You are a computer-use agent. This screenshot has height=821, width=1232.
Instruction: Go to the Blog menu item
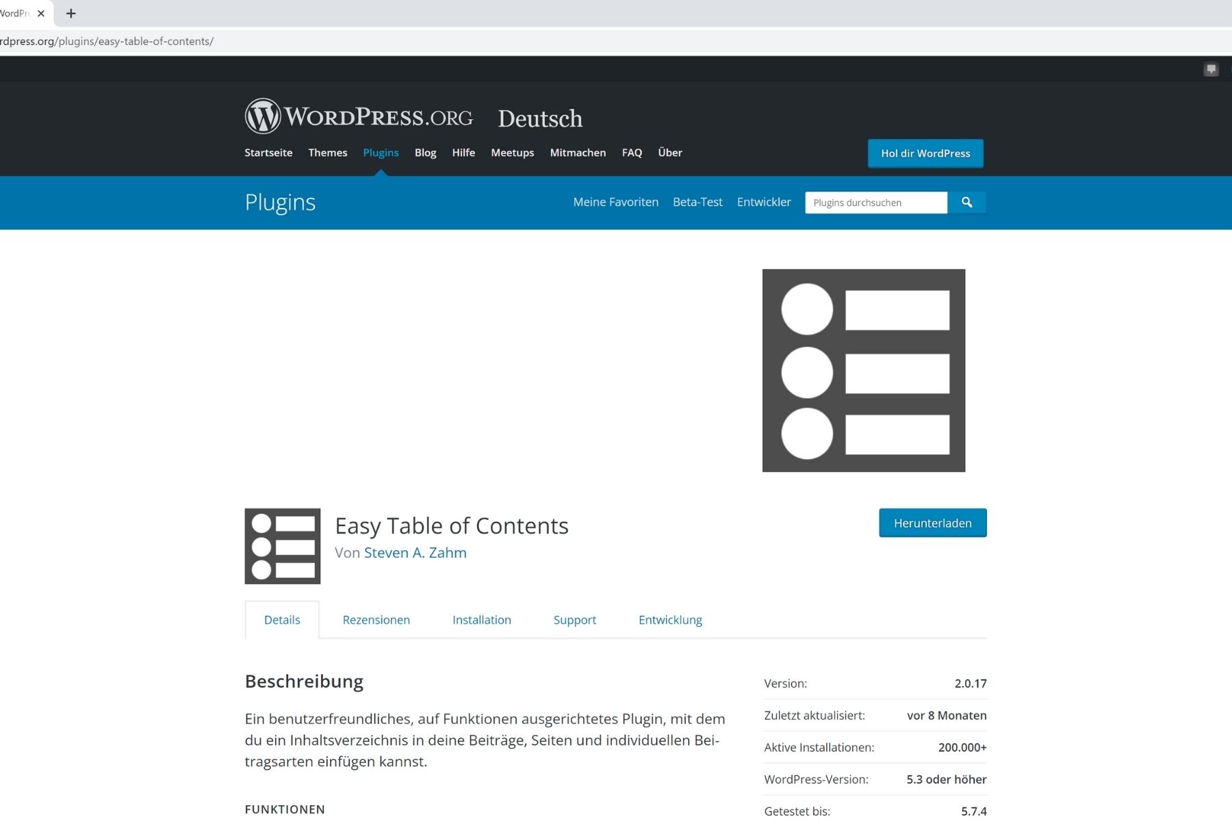click(425, 153)
